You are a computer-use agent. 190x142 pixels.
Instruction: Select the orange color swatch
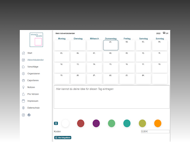(158, 123)
